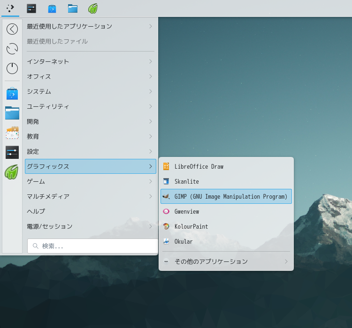This screenshot has height=328, width=352.
Task: Click the GIMP Wilber icon
Action: click(166, 196)
